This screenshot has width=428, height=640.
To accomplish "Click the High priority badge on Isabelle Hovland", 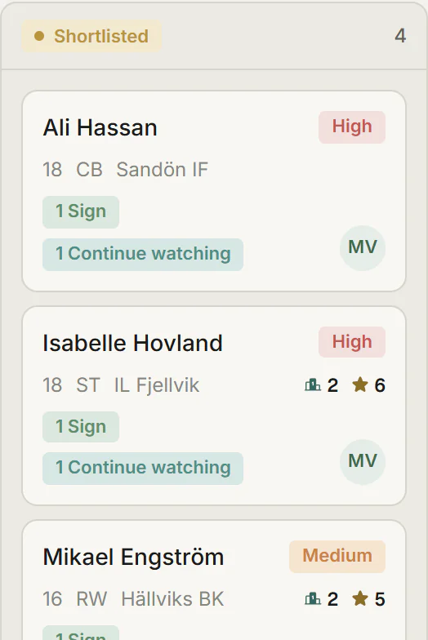I will point(351,342).
